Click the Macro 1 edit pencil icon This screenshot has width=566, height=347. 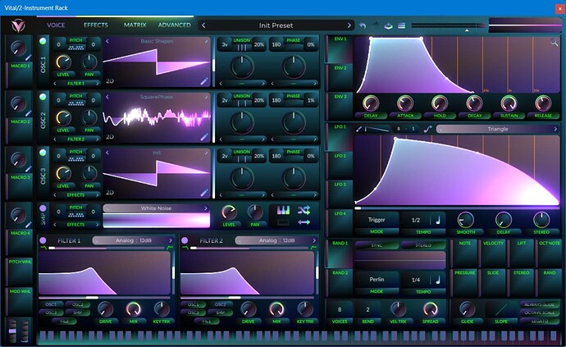click(x=28, y=57)
